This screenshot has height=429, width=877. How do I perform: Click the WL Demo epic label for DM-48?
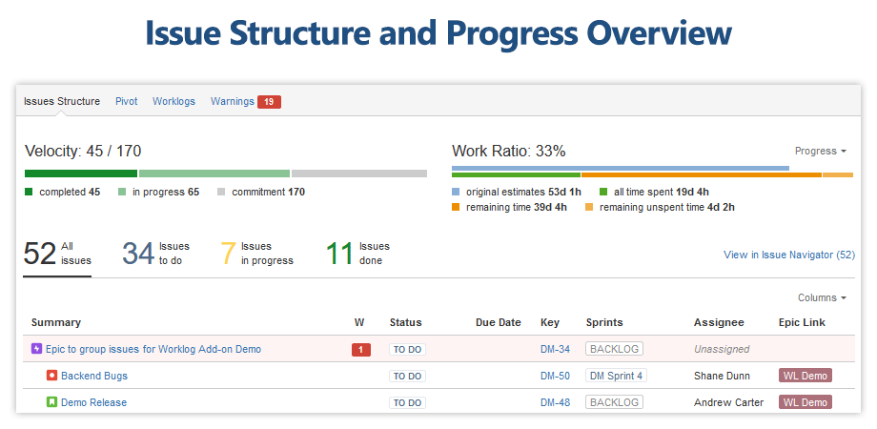click(805, 402)
